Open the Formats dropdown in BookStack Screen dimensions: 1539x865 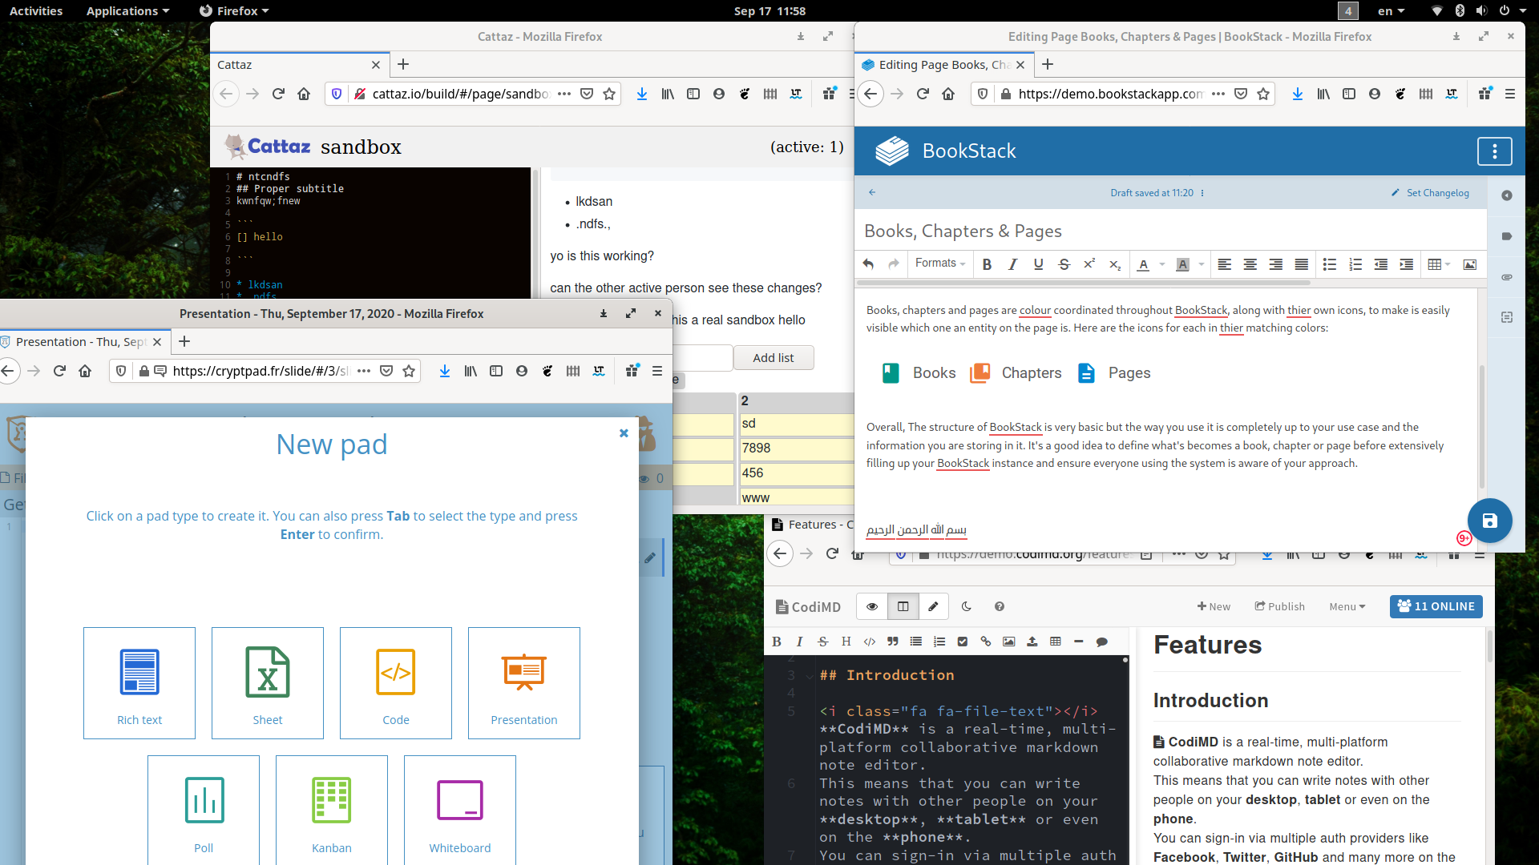[936, 264]
